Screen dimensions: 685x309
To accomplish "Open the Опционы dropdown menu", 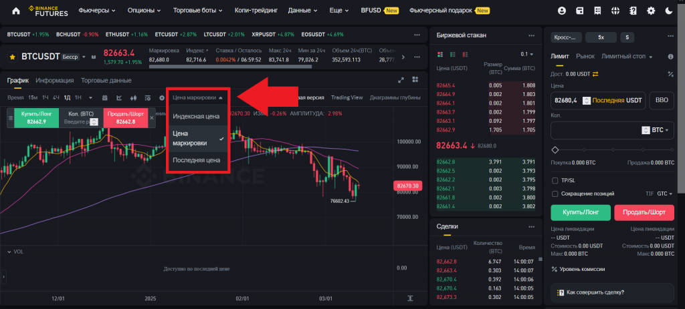I will click(x=144, y=11).
